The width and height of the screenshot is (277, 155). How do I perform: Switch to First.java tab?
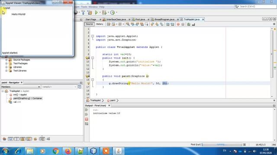(x=140, y=19)
